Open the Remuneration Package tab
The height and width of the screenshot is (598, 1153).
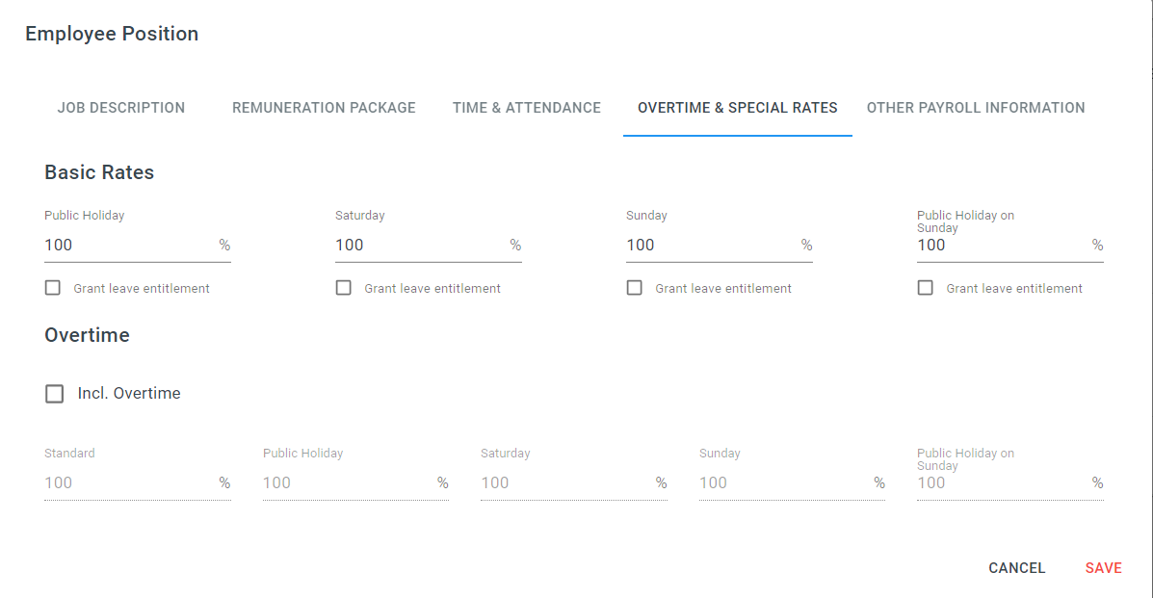point(324,108)
